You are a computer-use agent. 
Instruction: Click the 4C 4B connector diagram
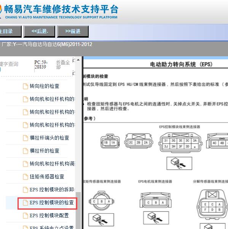[x=217, y=141]
